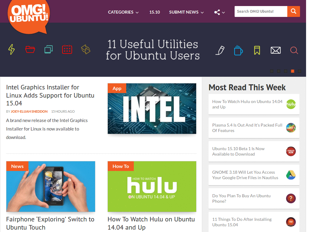
Task: Read 'How To Watch Hulu on Ubuntu 14.04'
Action: coord(151,223)
